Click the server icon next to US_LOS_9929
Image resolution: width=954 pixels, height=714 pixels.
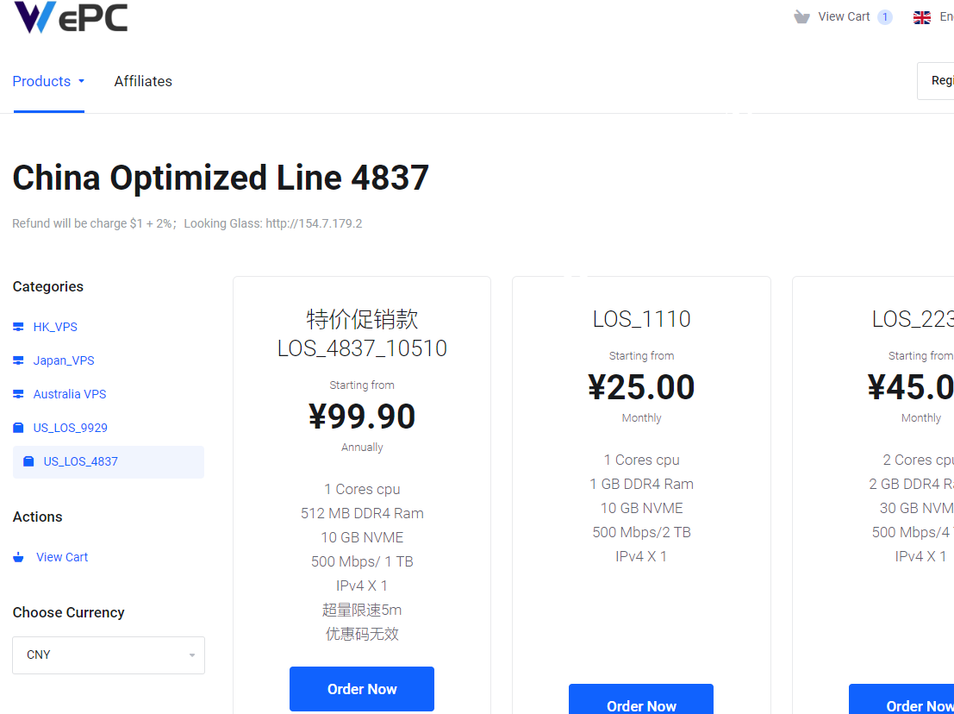point(19,427)
